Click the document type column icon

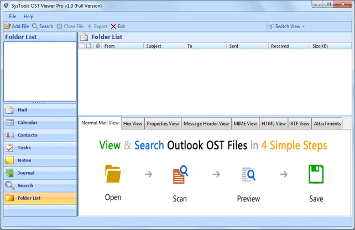pos(88,46)
